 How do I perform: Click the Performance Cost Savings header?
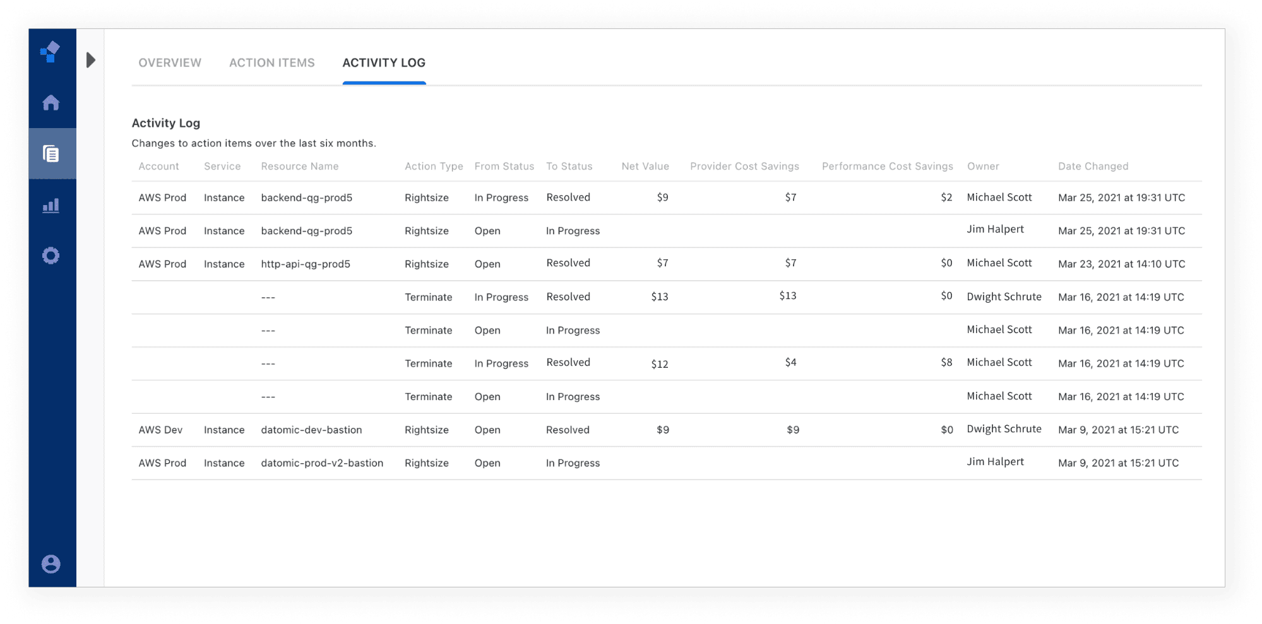[887, 166]
